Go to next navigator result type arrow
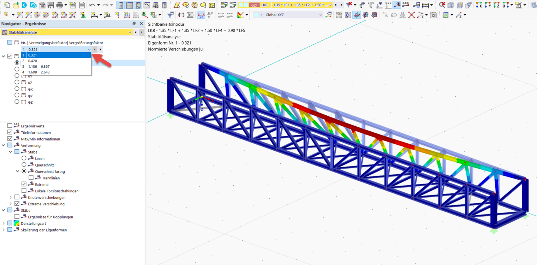This screenshot has height=265, width=537. pos(141,32)
